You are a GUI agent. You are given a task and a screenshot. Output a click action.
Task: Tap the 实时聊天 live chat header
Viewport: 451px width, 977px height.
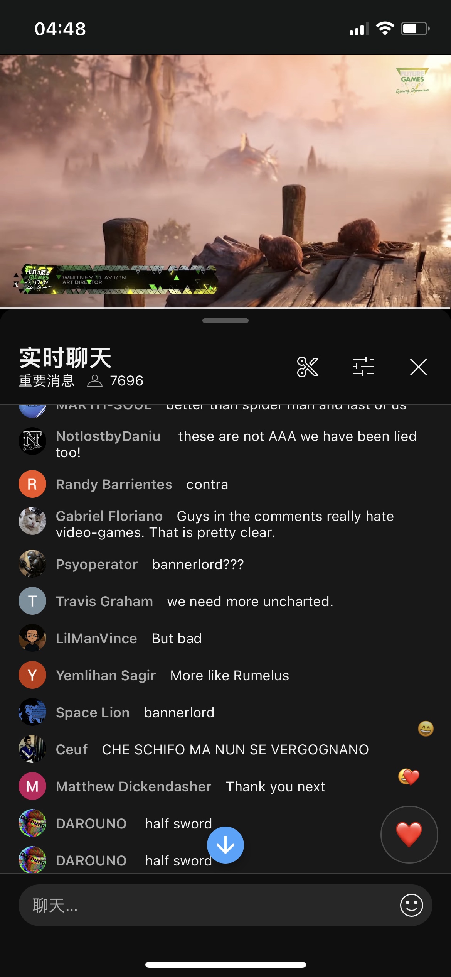click(x=66, y=358)
